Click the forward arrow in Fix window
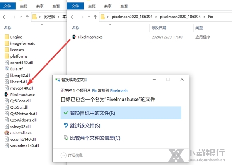This screenshot has width=232, height=165. click(82, 17)
